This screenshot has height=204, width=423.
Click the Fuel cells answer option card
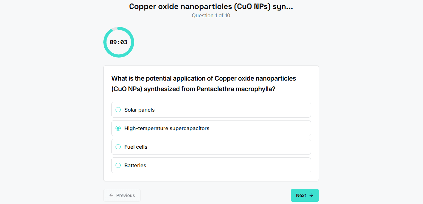point(211,147)
